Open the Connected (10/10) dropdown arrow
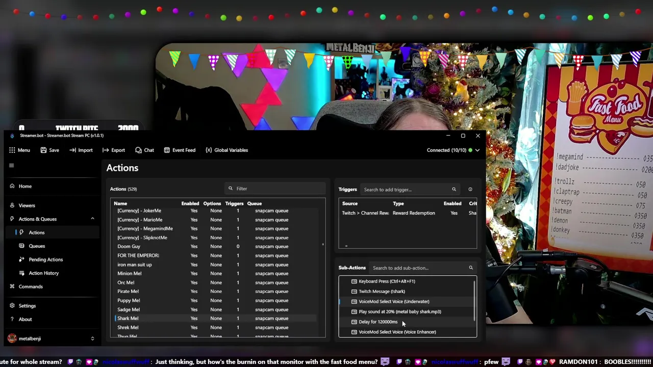Image resolution: width=653 pixels, height=367 pixels. pyautogui.click(x=477, y=150)
